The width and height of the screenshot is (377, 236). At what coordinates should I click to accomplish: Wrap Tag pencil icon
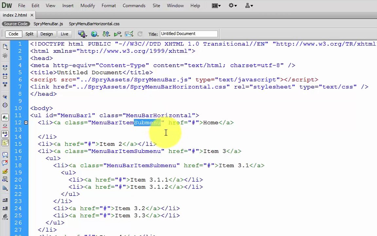point(5,171)
